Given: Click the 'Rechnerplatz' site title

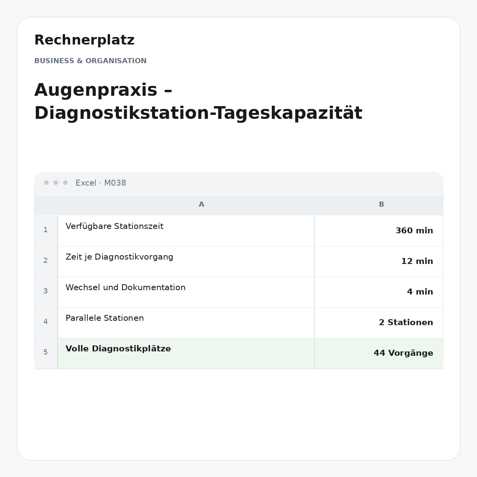Looking at the screenshot, I should 84,40.
